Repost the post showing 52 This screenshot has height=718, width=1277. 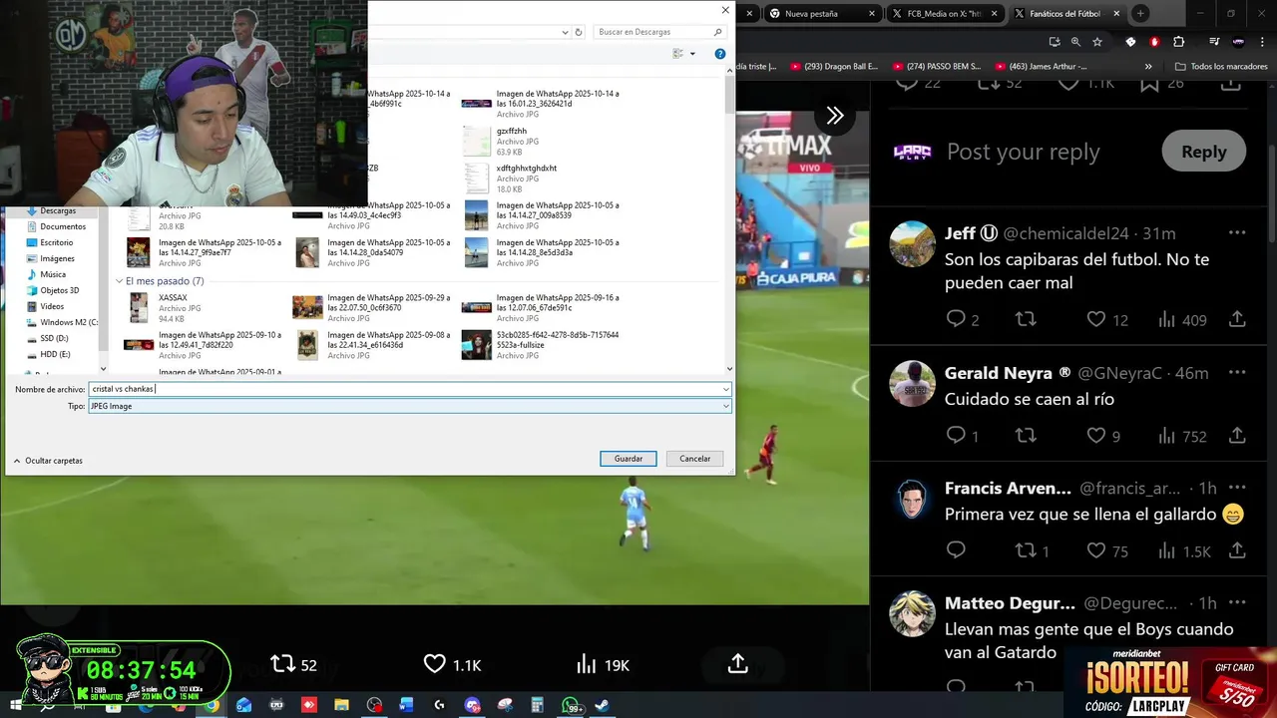click(282, 664)
